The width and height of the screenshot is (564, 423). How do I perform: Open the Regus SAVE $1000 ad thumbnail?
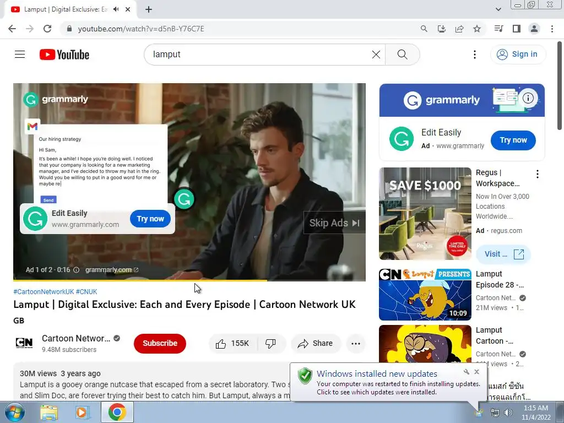pos(425,214)
